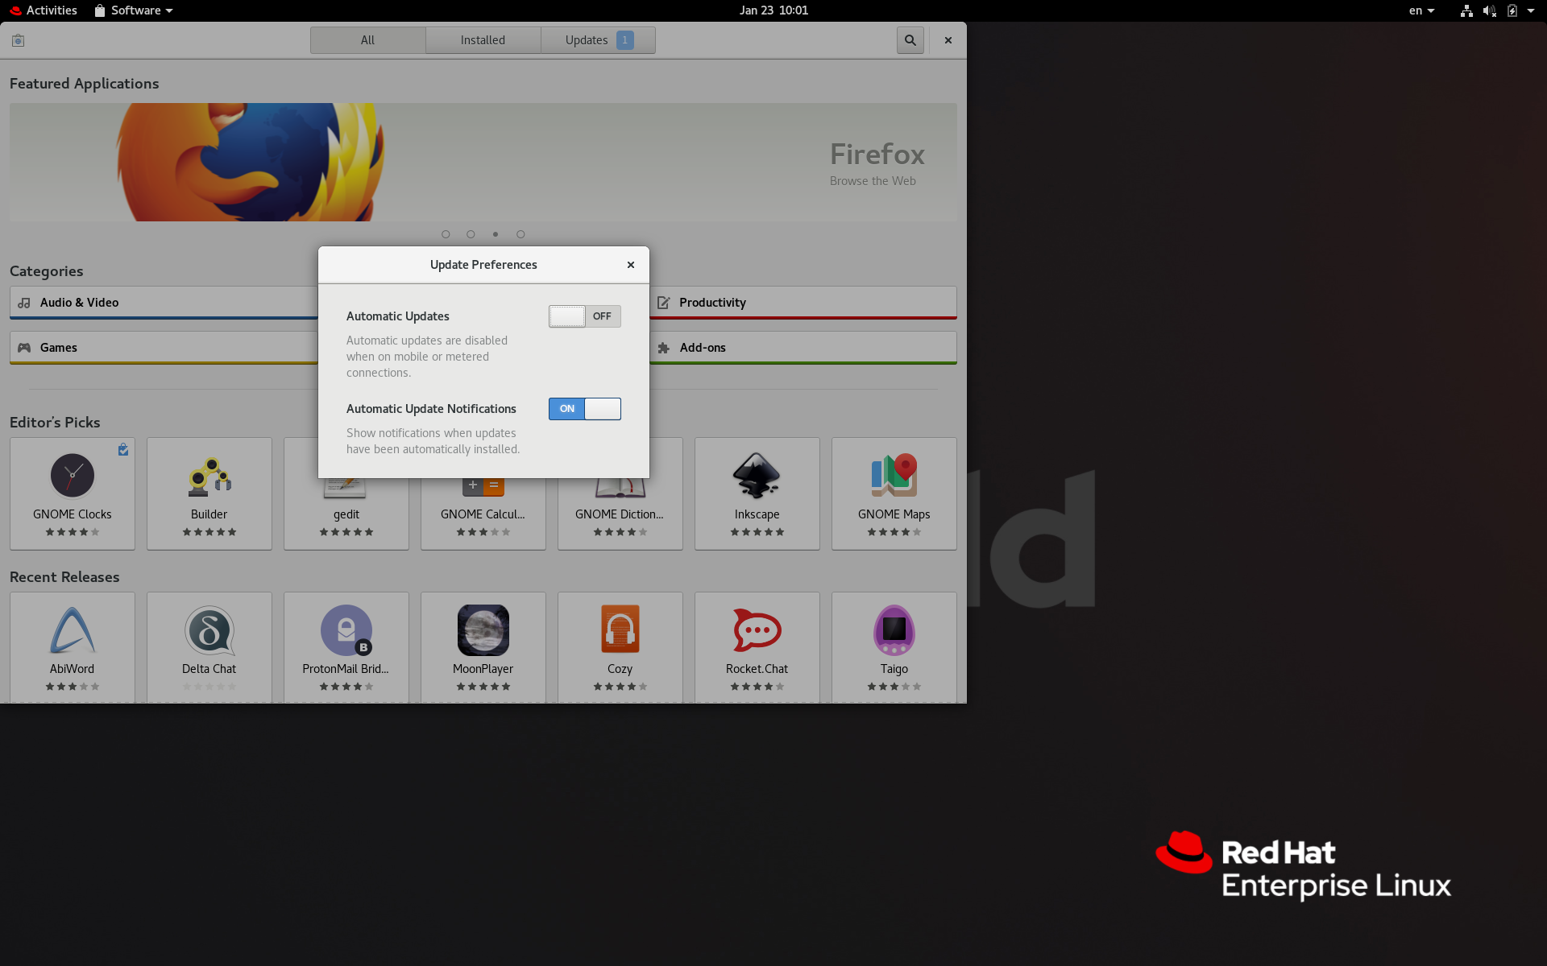The height and width of the screenshot is (966, 1547).
Task: Open the Software application menu
Action: tap(134, 10)
